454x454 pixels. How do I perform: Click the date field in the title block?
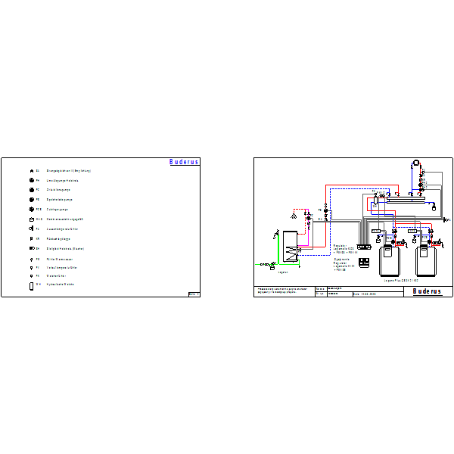(x=378, y=294)
